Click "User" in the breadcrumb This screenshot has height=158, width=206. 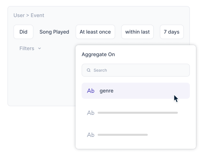pyautogui.click(x=19, y=15)
